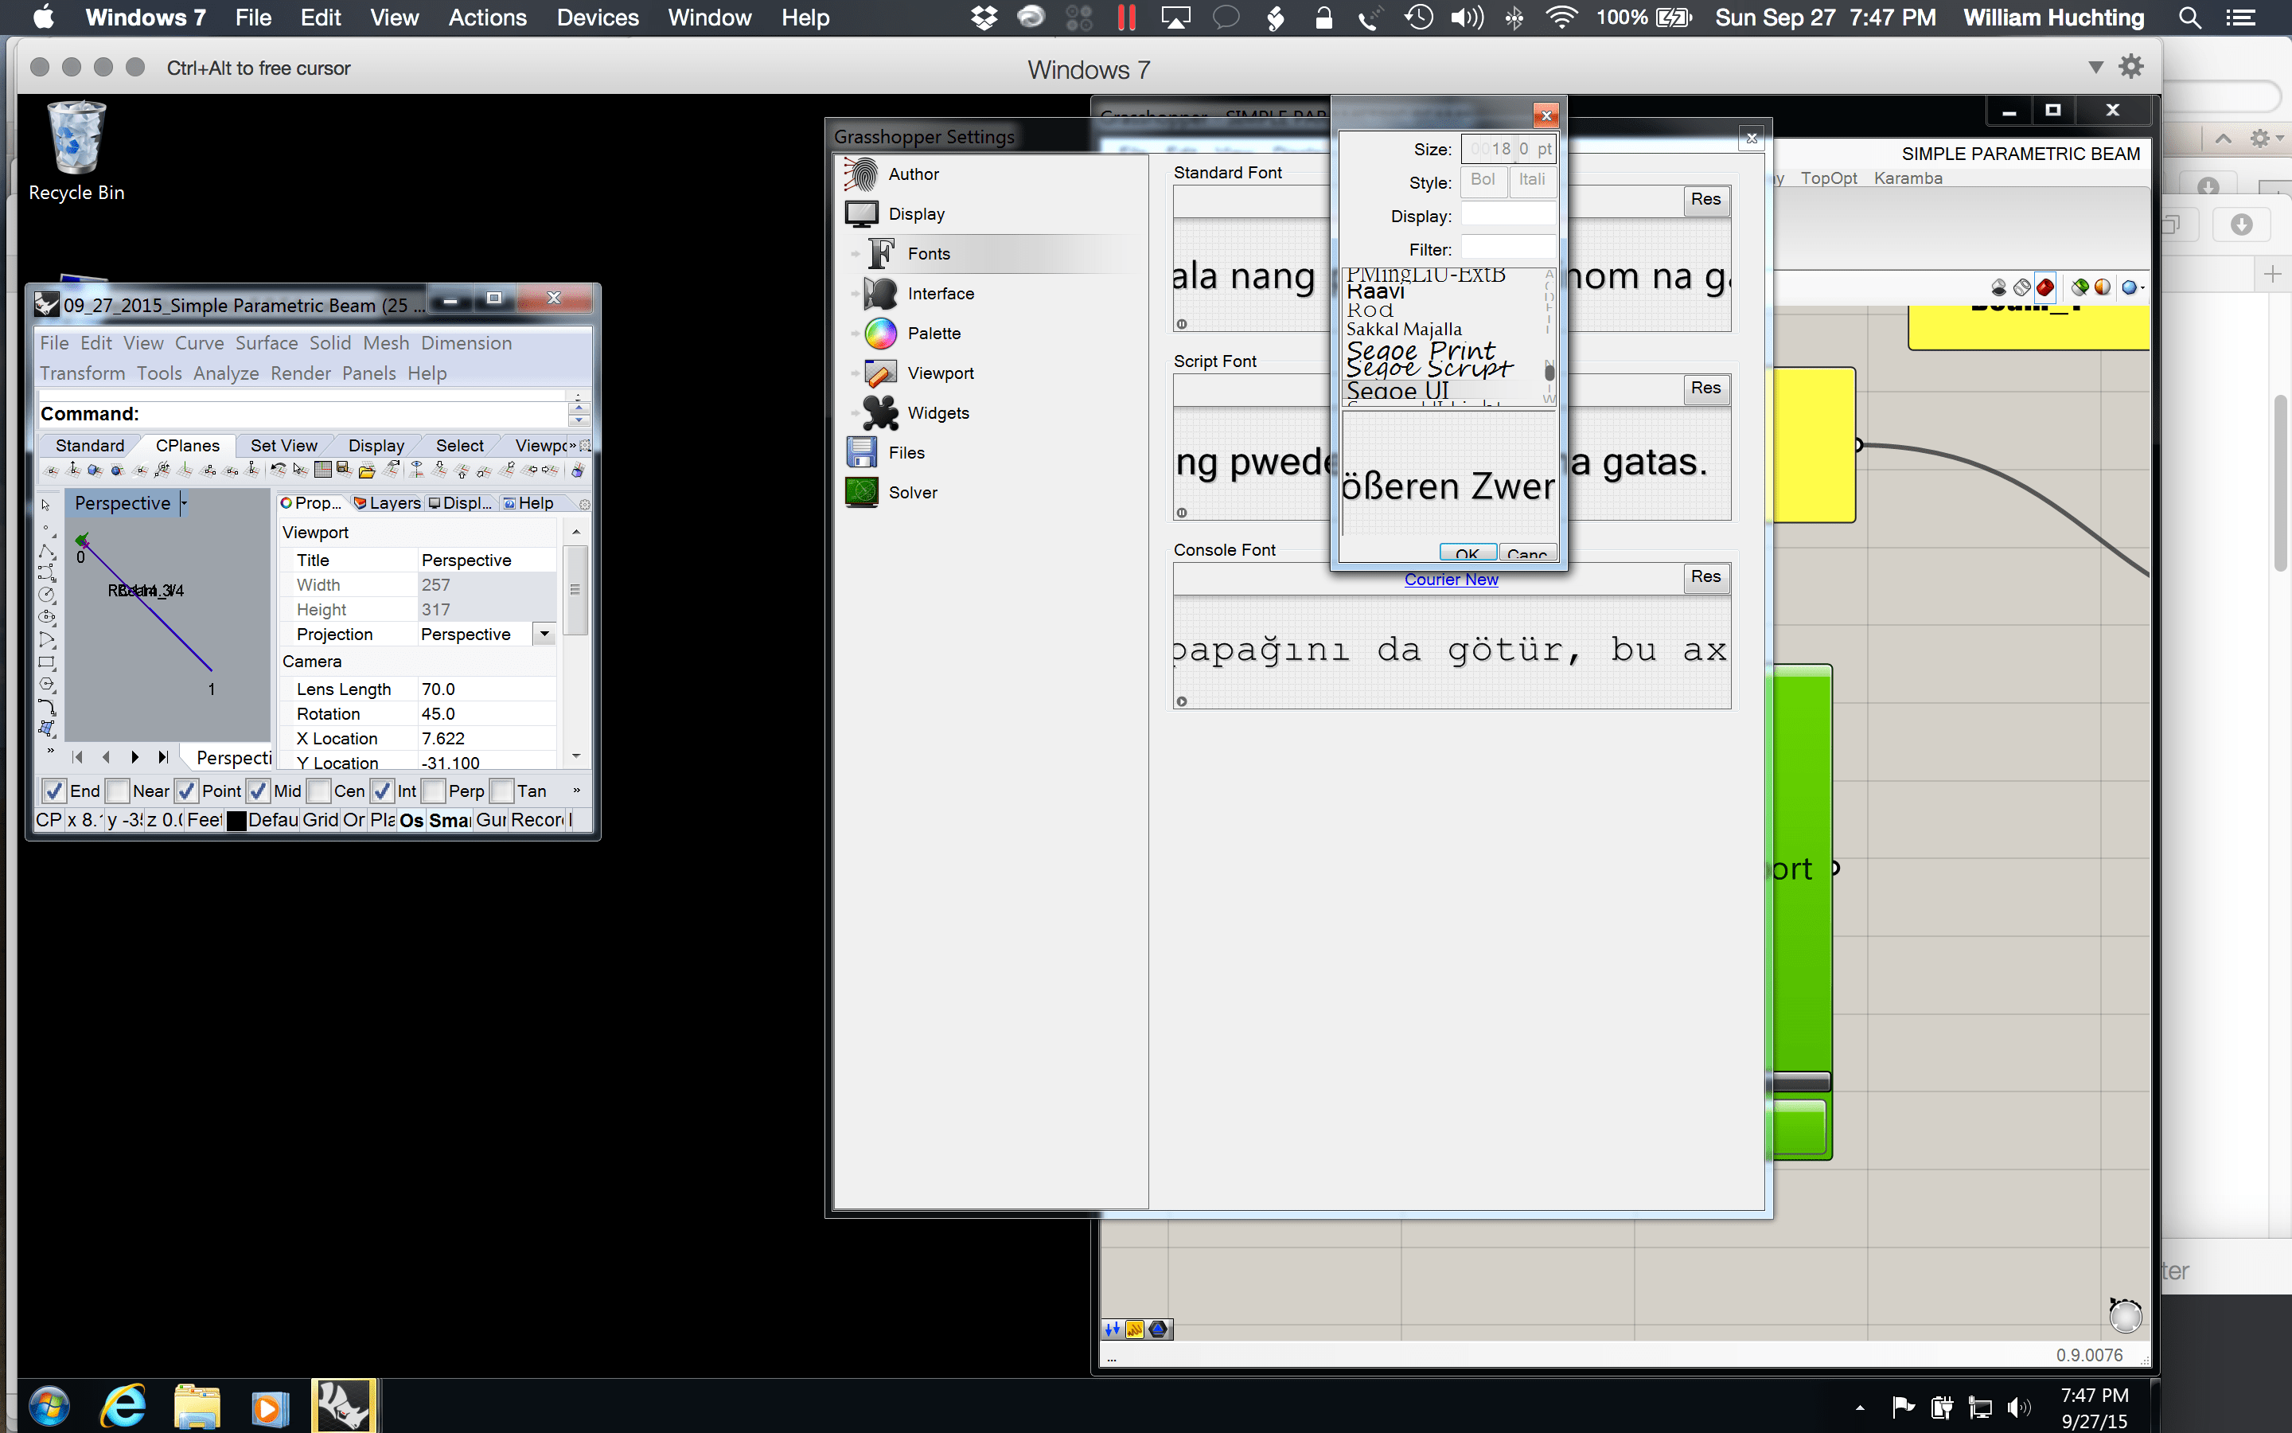Open the Files floppy disk icon

tap(861, 453)
